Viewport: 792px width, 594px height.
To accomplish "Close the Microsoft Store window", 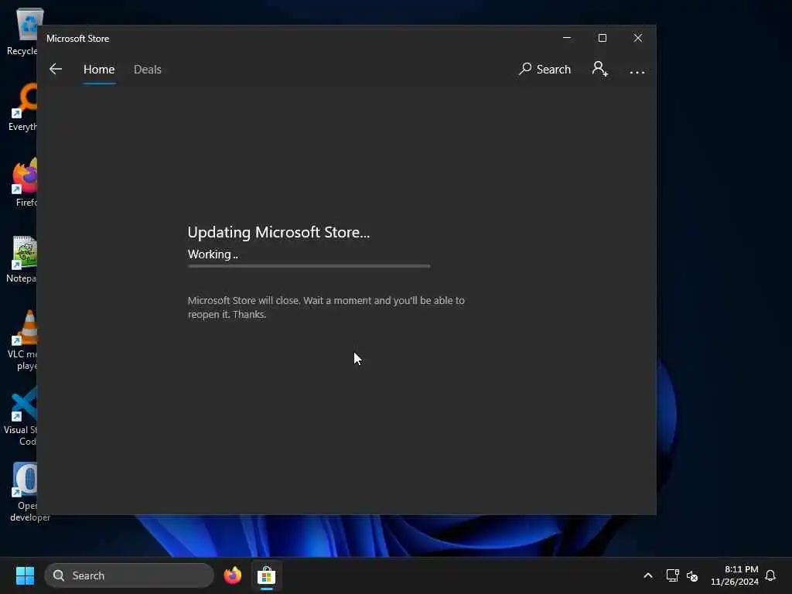I will (638, 38).
